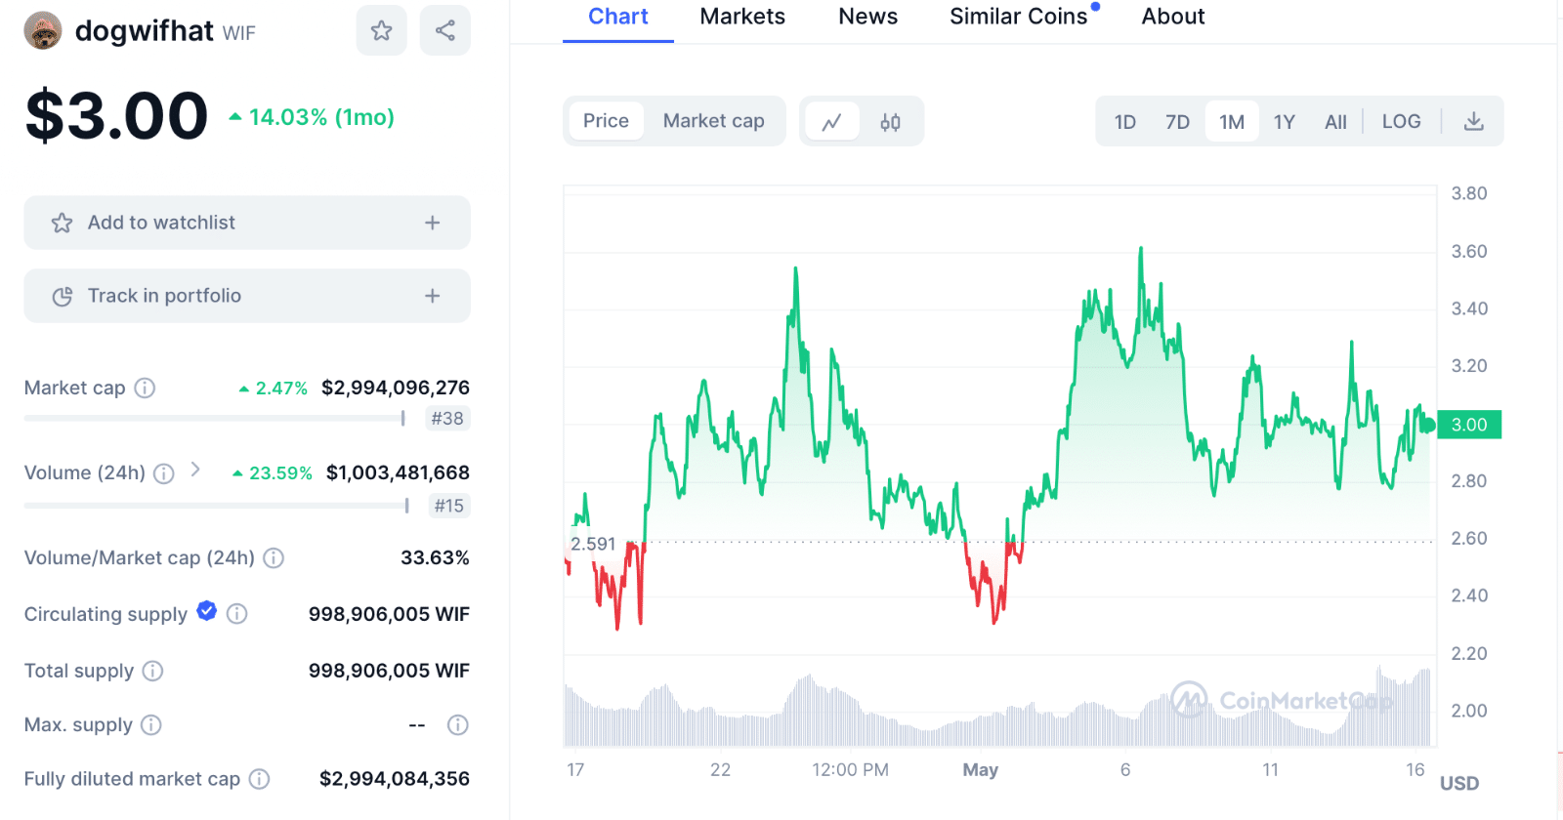Viewport: 1563px width, 820px height.
Task: Click the 23.59% volume change
Action: tap(273, 473)
